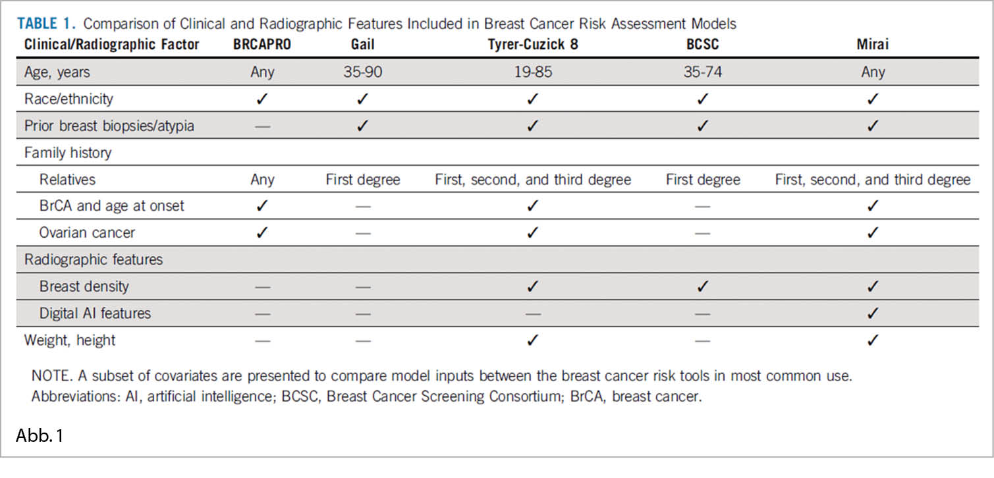Viewport: 994px width, 478px height.
Task: Click the Gail age range 35-90 cell
Action: click(362, 72)
